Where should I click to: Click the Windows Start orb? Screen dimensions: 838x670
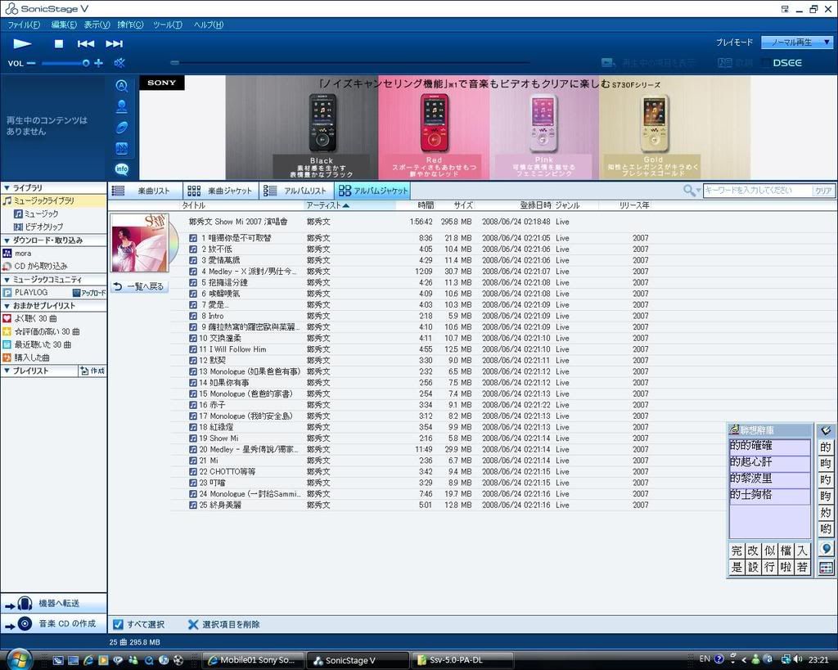pos(19,659)
